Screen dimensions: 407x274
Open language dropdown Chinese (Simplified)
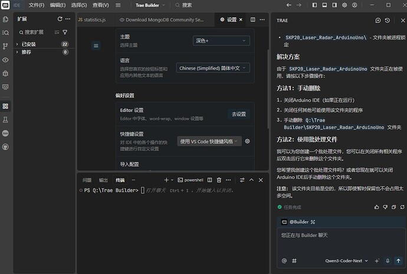(213, 68)
